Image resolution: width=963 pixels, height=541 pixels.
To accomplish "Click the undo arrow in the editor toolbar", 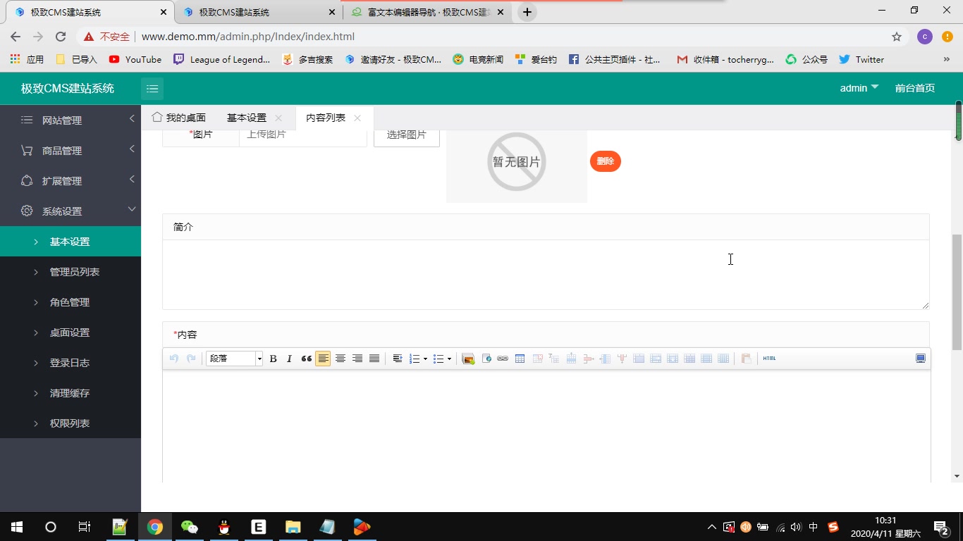I will coord(173,358).
